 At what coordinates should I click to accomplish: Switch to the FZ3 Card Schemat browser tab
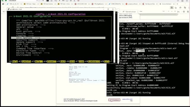tap(48, 4)
